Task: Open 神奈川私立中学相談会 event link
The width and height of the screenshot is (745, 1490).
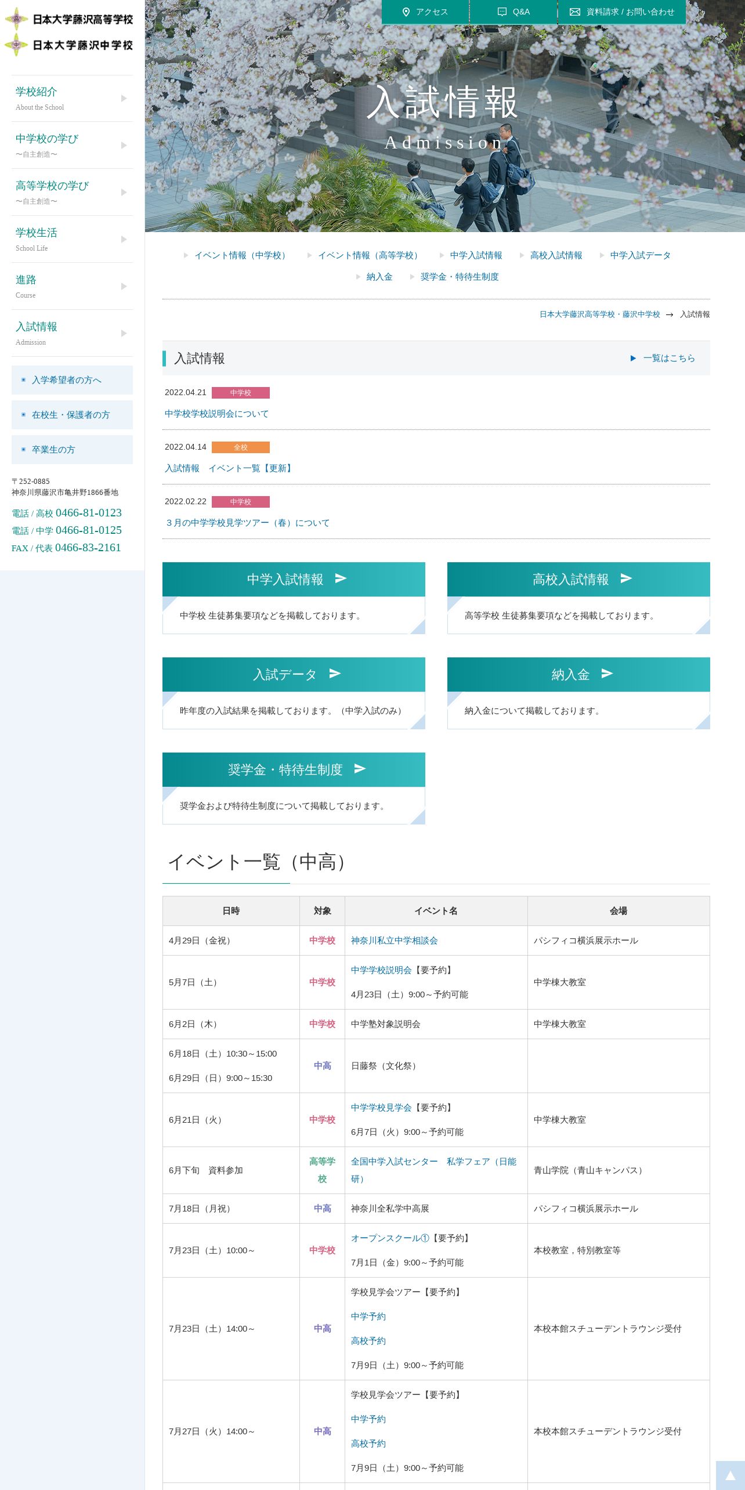Action: tap(394, 941)
